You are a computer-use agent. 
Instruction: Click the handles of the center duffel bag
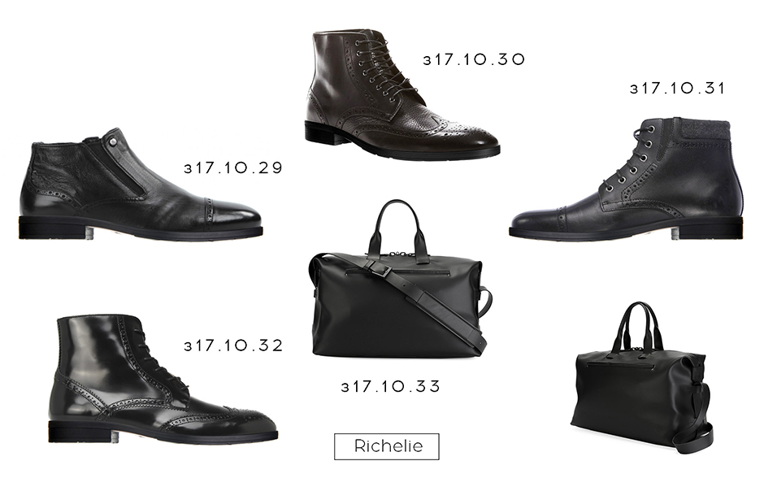click(397, 227)
